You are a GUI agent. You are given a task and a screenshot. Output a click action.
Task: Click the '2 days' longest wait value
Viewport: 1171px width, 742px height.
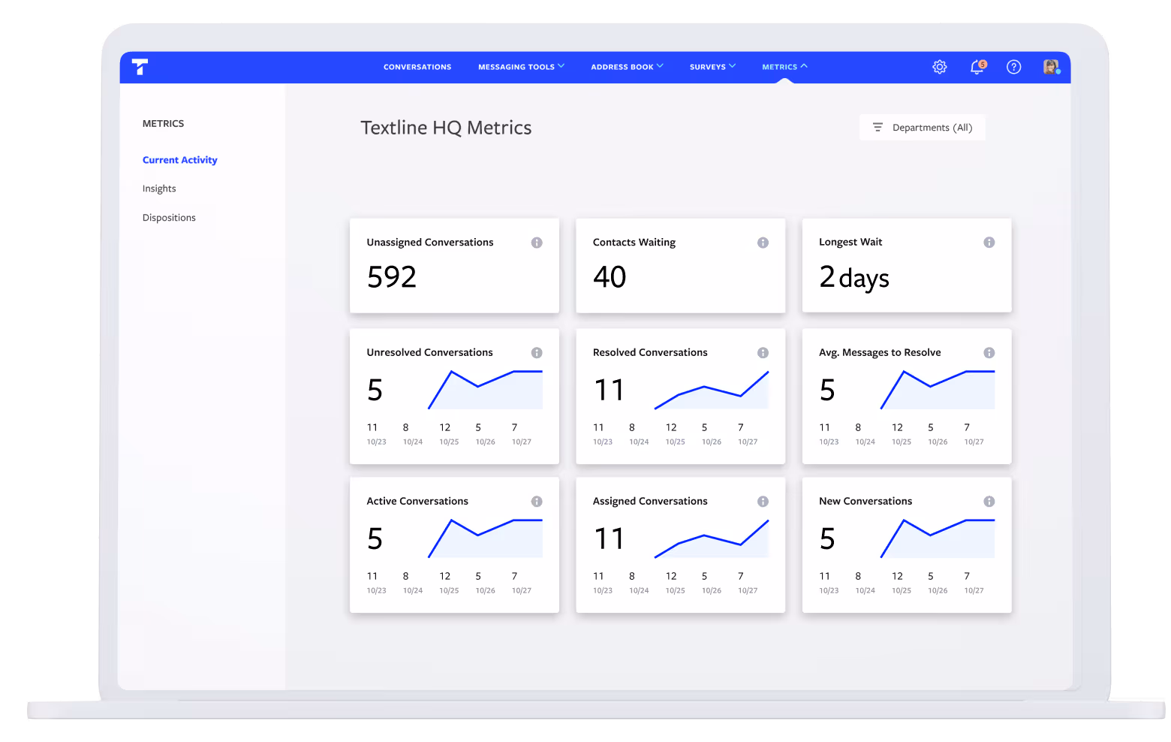854,278
